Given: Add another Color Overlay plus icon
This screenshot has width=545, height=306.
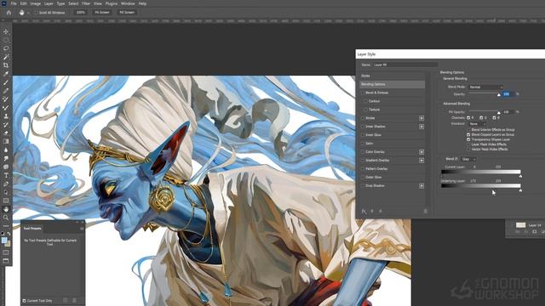Looking at the screenshot, I should pos(422,152).
